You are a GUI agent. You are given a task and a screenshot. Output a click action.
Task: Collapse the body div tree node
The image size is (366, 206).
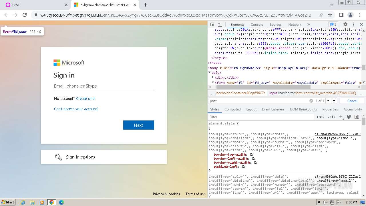click(x=210, y=73)
